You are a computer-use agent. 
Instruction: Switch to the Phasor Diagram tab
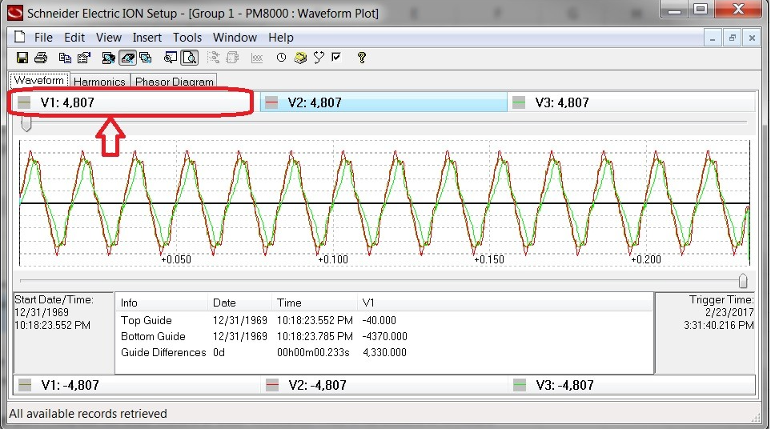[174, 82]
